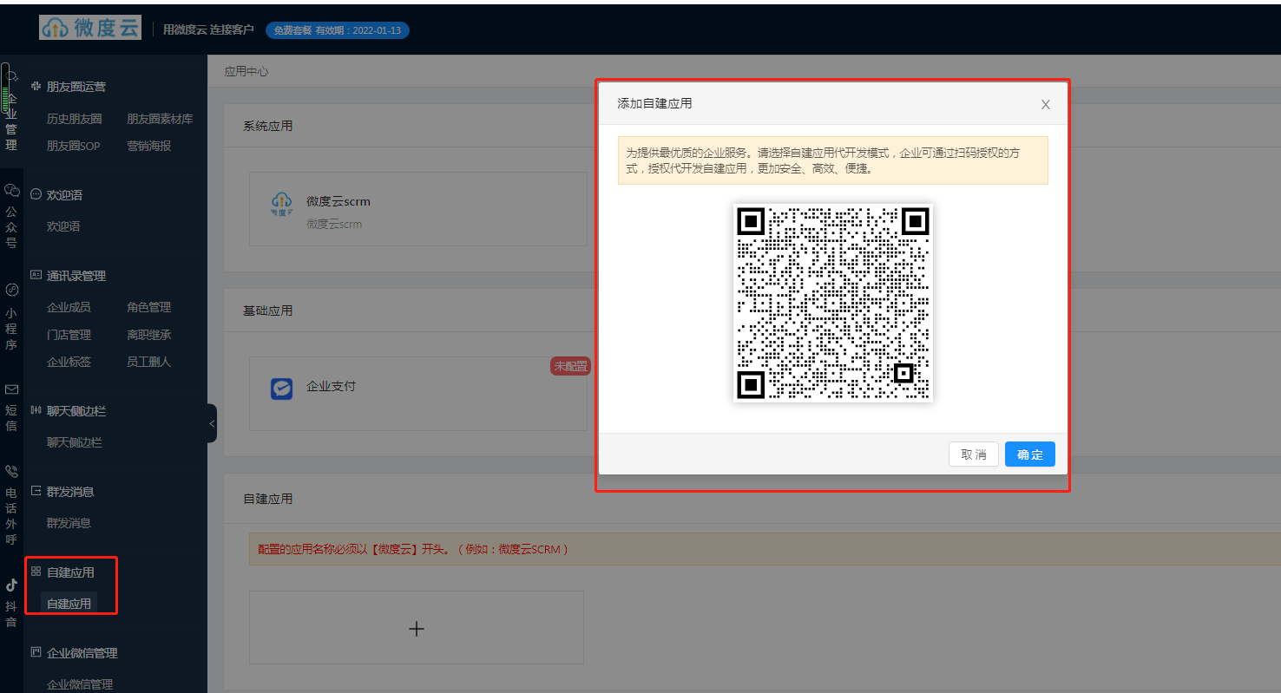Click the 欢迎语 group header icon
Screen dimensions: 1281x693
pyautogui.click(x=36, y=195)
